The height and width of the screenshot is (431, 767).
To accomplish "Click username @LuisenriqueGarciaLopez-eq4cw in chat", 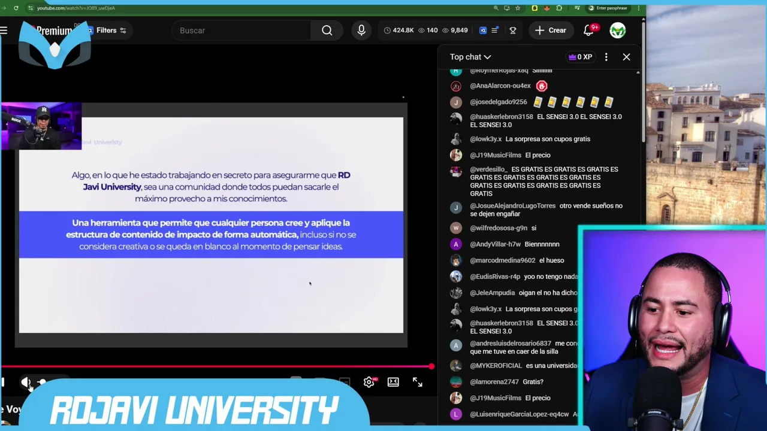I will (x=520, y=414).
